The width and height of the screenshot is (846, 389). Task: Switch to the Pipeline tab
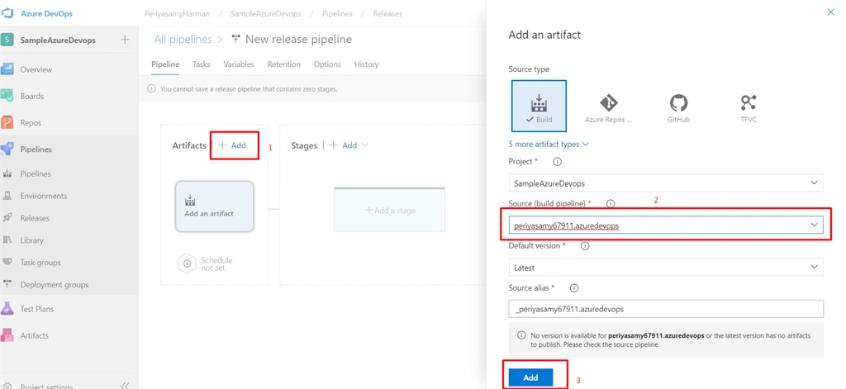coord(165,64)
